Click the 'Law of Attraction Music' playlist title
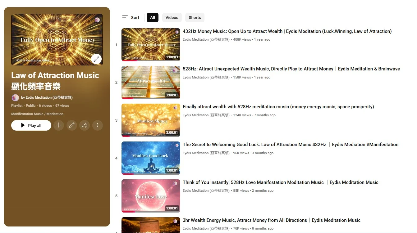This screenshot has height=233, width=417. click(x=55, y=81)
